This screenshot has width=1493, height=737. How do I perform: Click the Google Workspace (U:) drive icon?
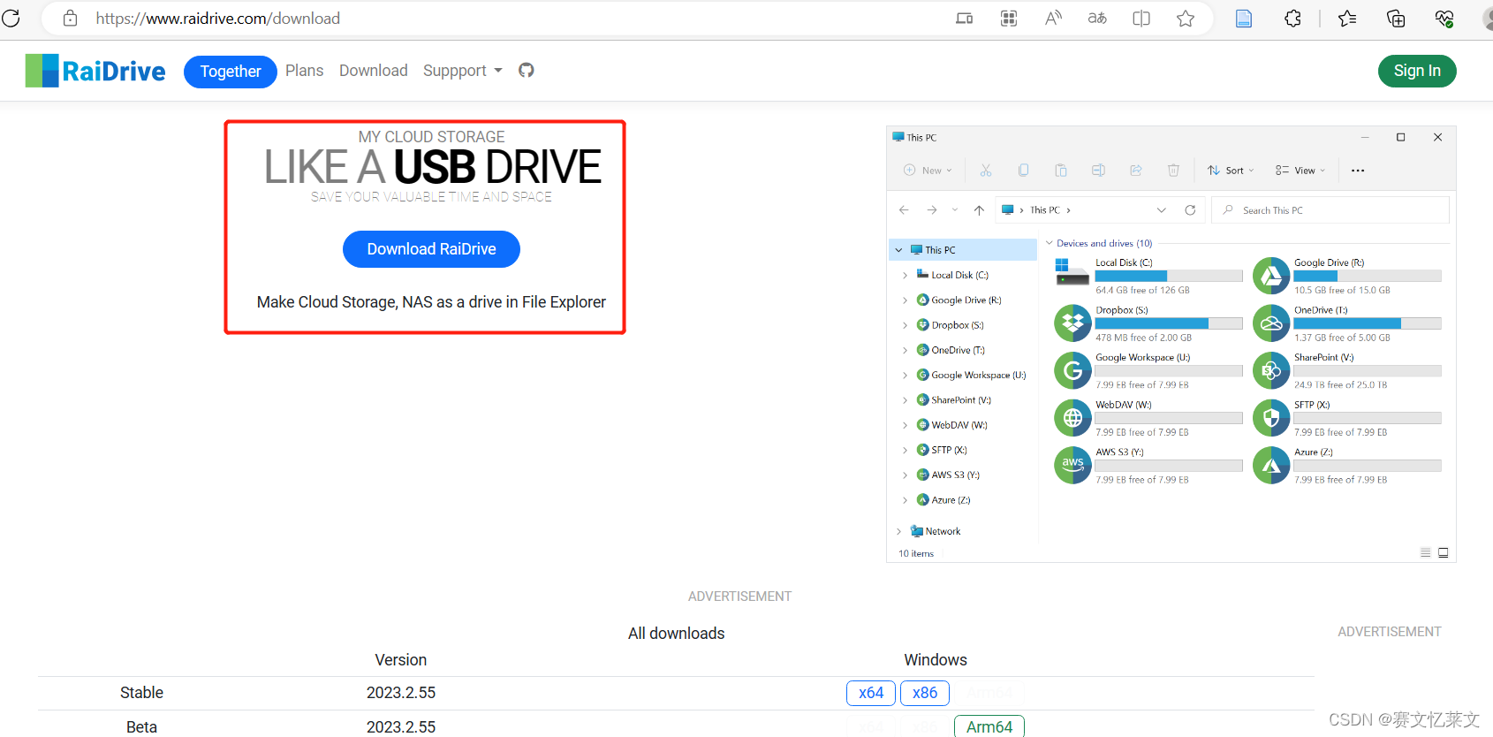(x=1072, y=370)
